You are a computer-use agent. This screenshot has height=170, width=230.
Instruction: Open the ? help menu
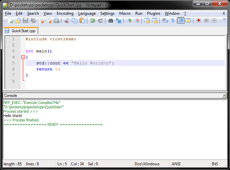pos(185,13)
